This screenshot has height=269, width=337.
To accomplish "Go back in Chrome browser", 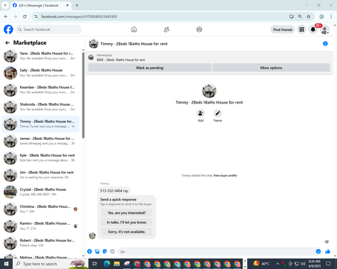I will point(6,16).
